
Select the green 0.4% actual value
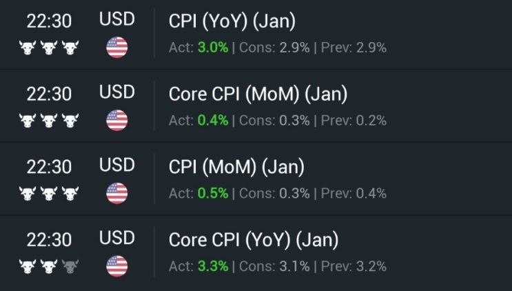[x=212, y=120]
